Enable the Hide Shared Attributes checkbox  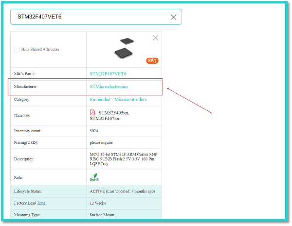(17, 50)
